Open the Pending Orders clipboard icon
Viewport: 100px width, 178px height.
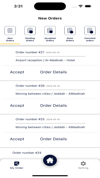pyautogui.click(x=30, y=30)
